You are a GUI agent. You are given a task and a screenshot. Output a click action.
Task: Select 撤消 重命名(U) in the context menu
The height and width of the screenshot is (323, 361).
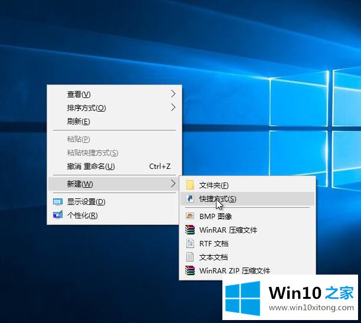[x=114, y=167]
